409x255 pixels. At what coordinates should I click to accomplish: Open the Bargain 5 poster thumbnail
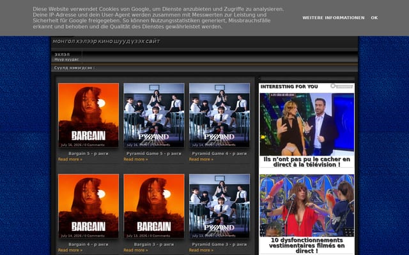click(x=88, y=115)
